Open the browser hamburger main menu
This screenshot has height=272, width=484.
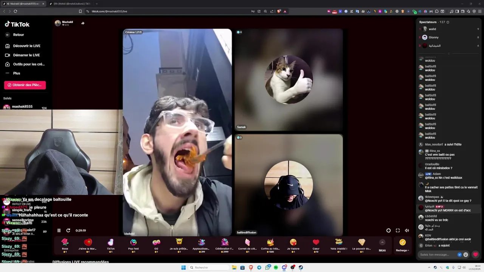click(480, 11)
